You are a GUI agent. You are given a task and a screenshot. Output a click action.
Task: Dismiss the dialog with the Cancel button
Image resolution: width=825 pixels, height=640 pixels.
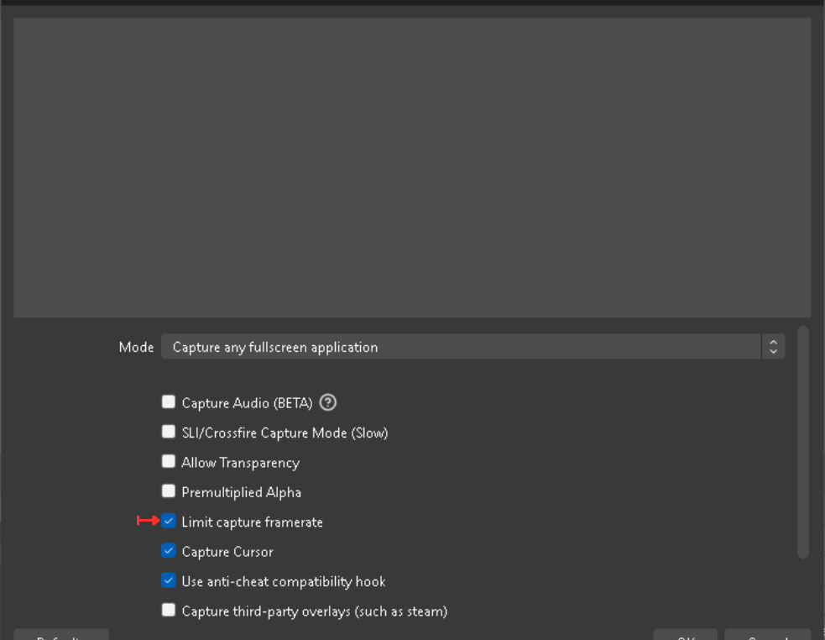coord(768,634)
